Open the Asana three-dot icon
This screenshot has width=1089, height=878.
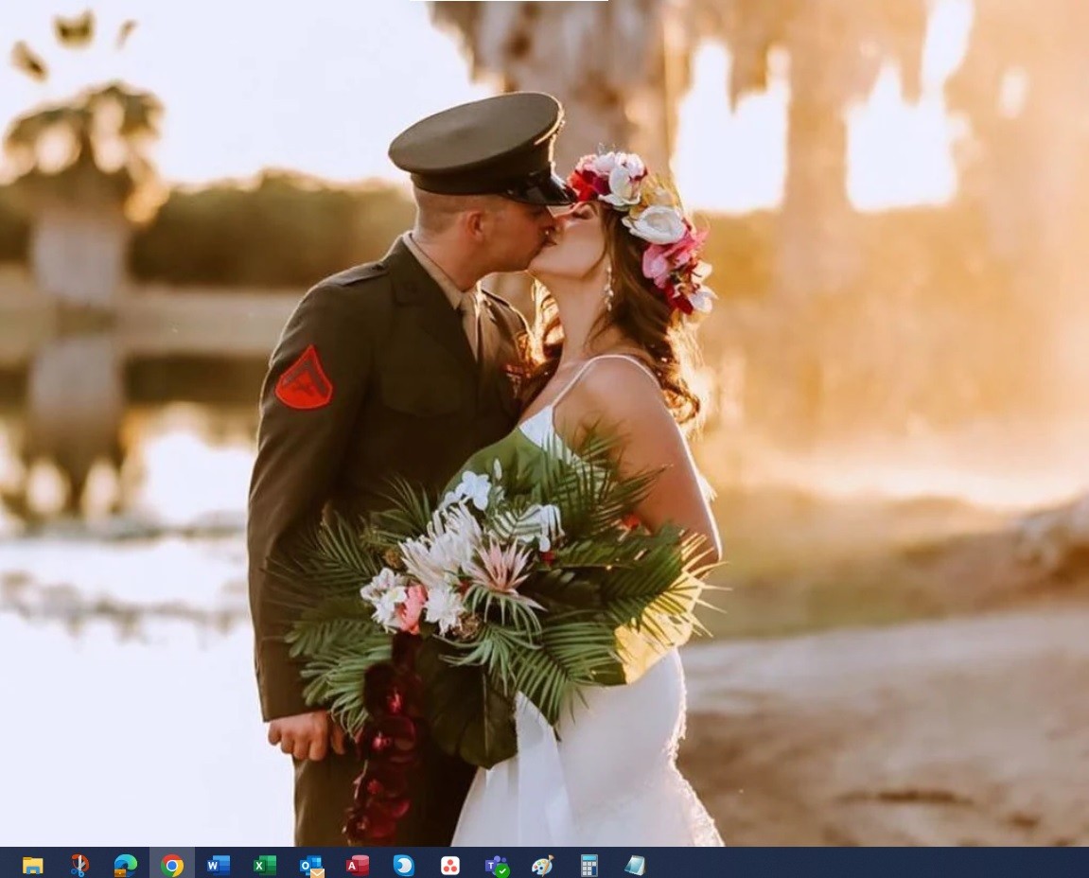click(x=450, y=865)
